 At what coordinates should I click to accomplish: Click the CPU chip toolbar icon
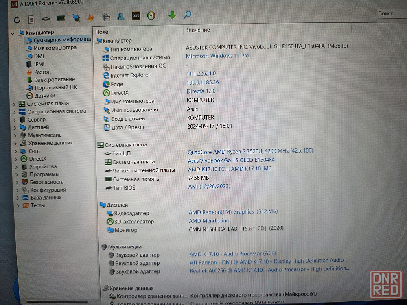coord(46,19)
